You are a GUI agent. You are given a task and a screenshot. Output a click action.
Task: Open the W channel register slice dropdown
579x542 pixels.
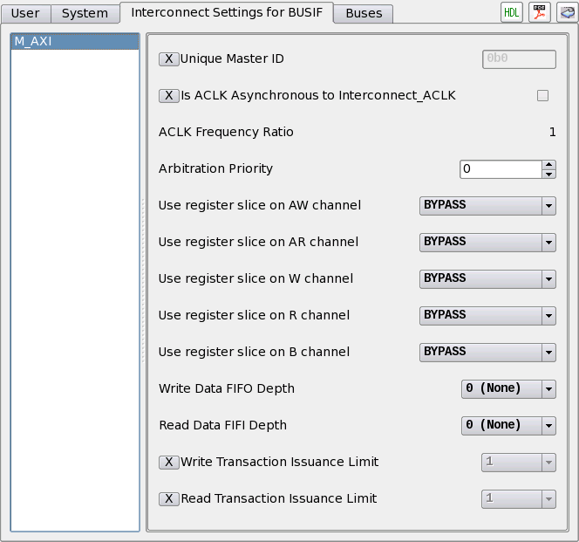click(487, 278)
